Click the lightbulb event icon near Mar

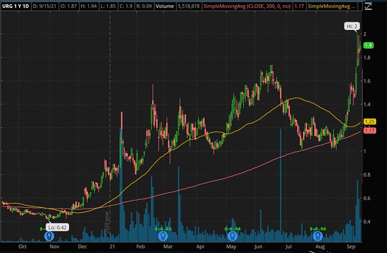click(163, 236)
